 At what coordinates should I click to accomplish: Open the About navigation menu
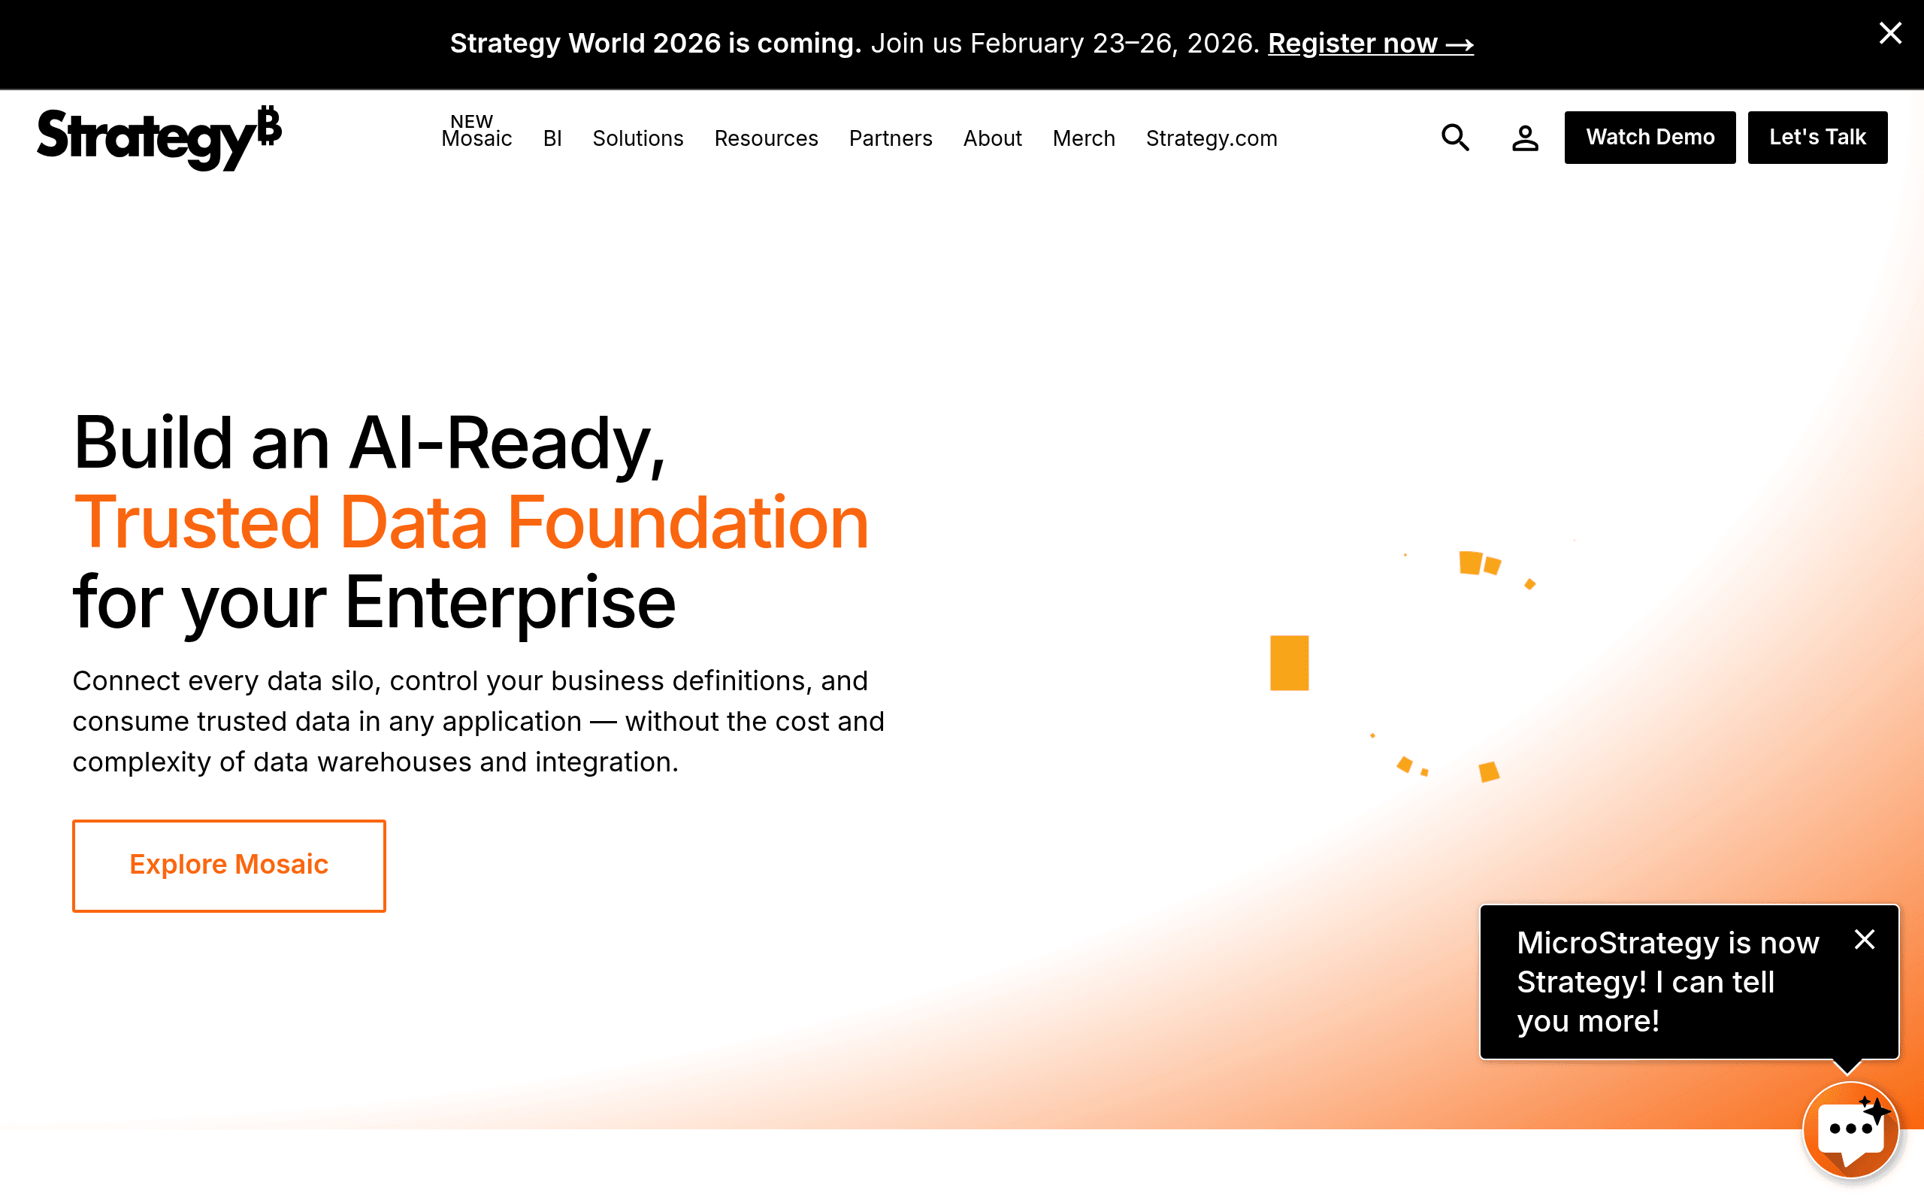click(x=992, y=138)
